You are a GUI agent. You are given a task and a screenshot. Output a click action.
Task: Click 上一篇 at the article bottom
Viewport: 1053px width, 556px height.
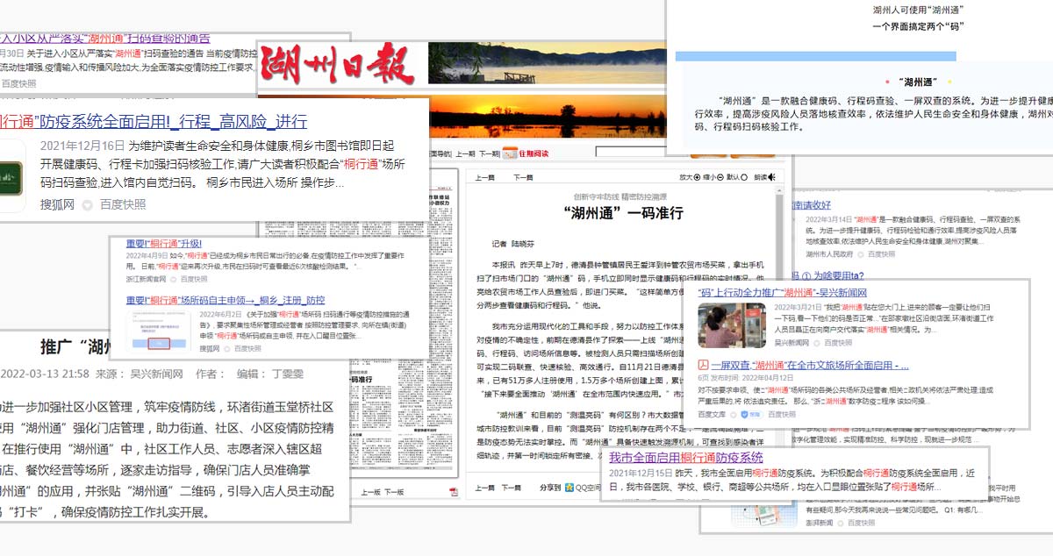(x=484, y=488)
